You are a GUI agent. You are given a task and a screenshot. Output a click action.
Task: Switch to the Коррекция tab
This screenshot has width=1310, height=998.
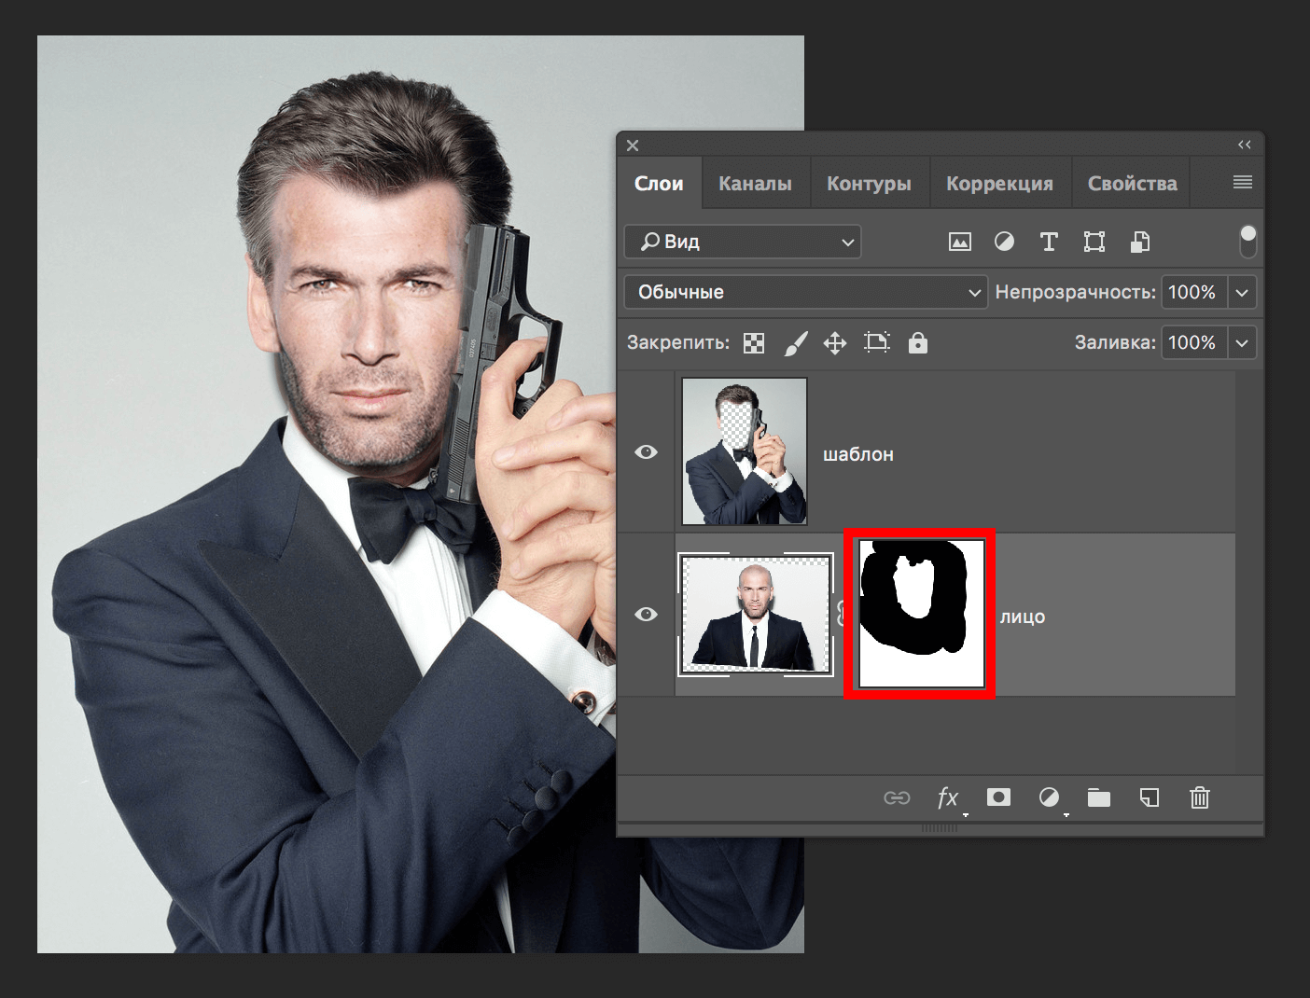pos(1000,183)
